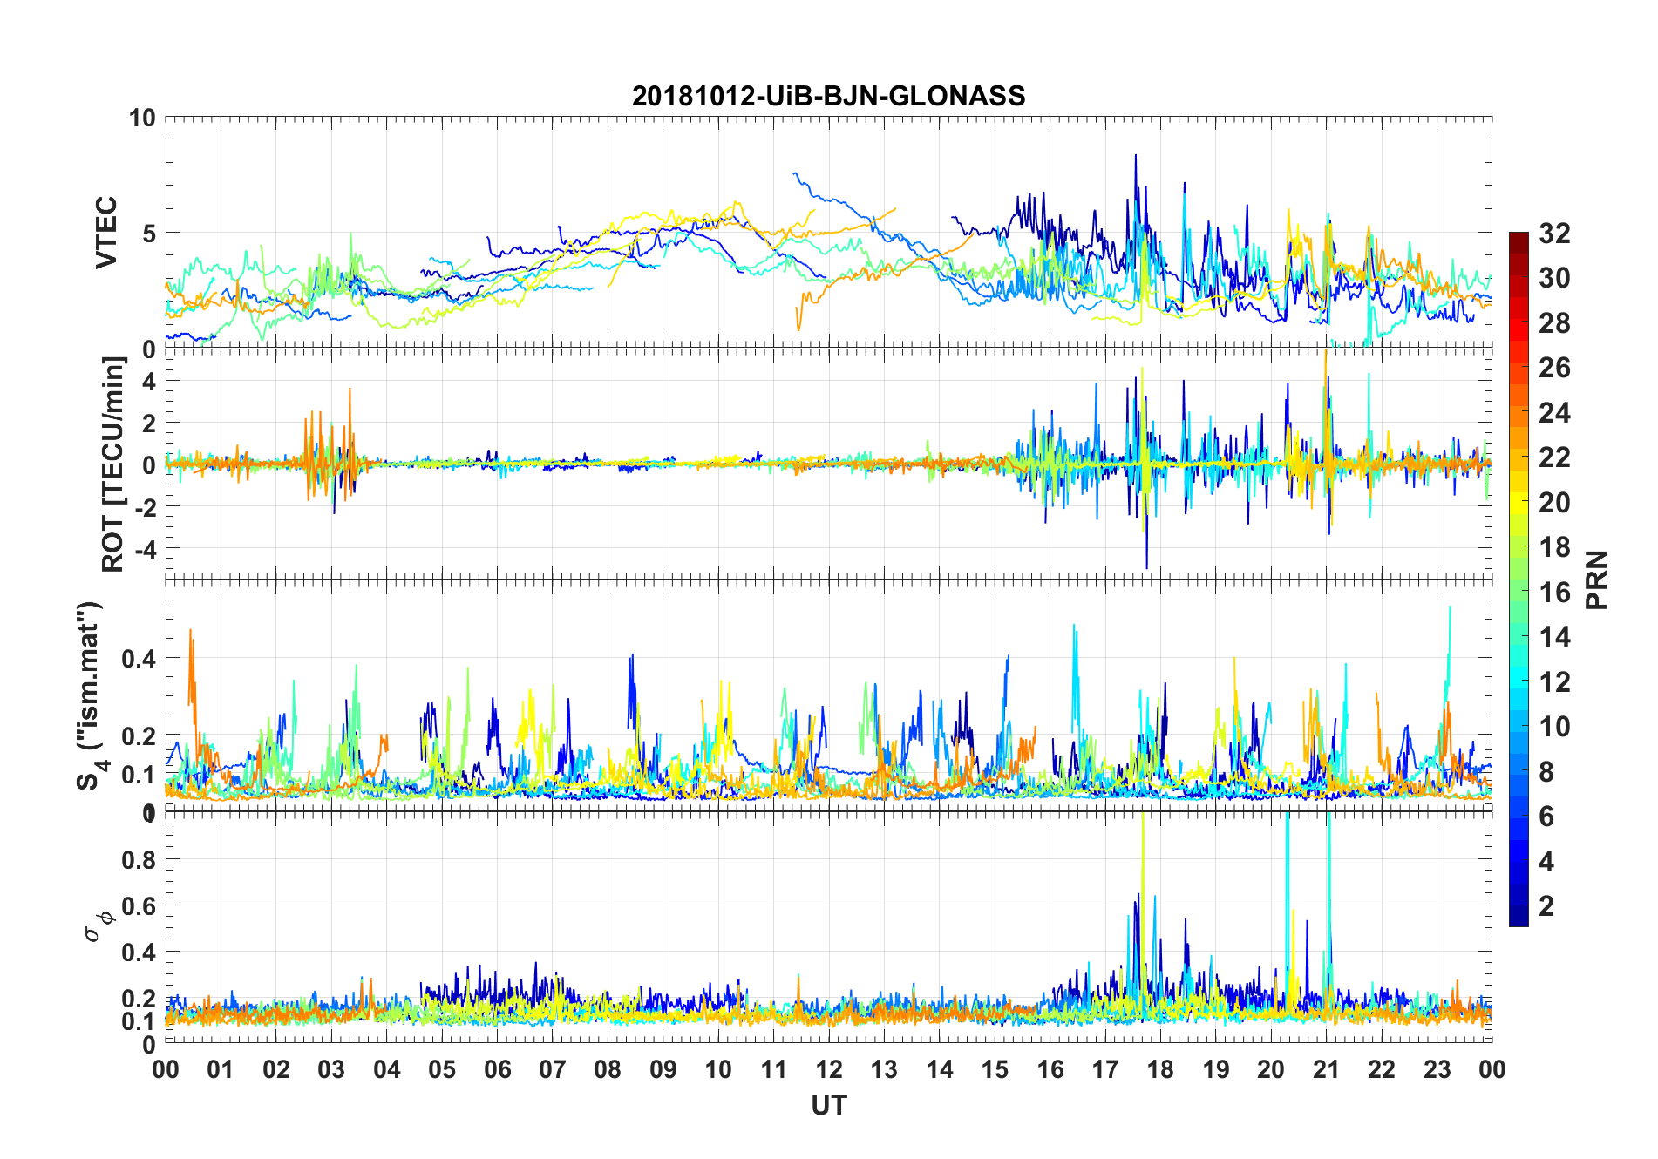Click the ROT axis tick label -2

click(144, 507)
